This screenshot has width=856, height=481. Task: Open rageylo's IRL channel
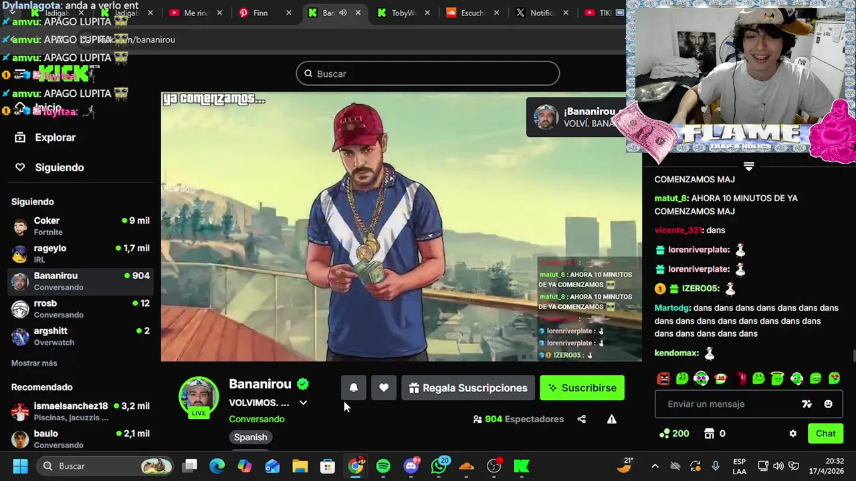pos(80,254)
